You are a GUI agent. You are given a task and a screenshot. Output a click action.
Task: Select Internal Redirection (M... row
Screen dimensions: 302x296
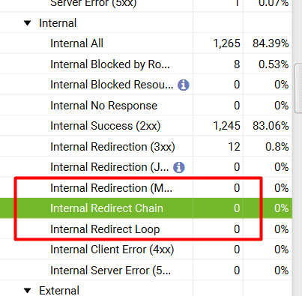146,188
